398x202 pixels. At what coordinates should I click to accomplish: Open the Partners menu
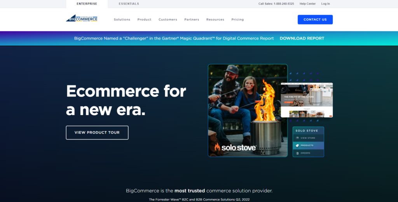[192, 19]
